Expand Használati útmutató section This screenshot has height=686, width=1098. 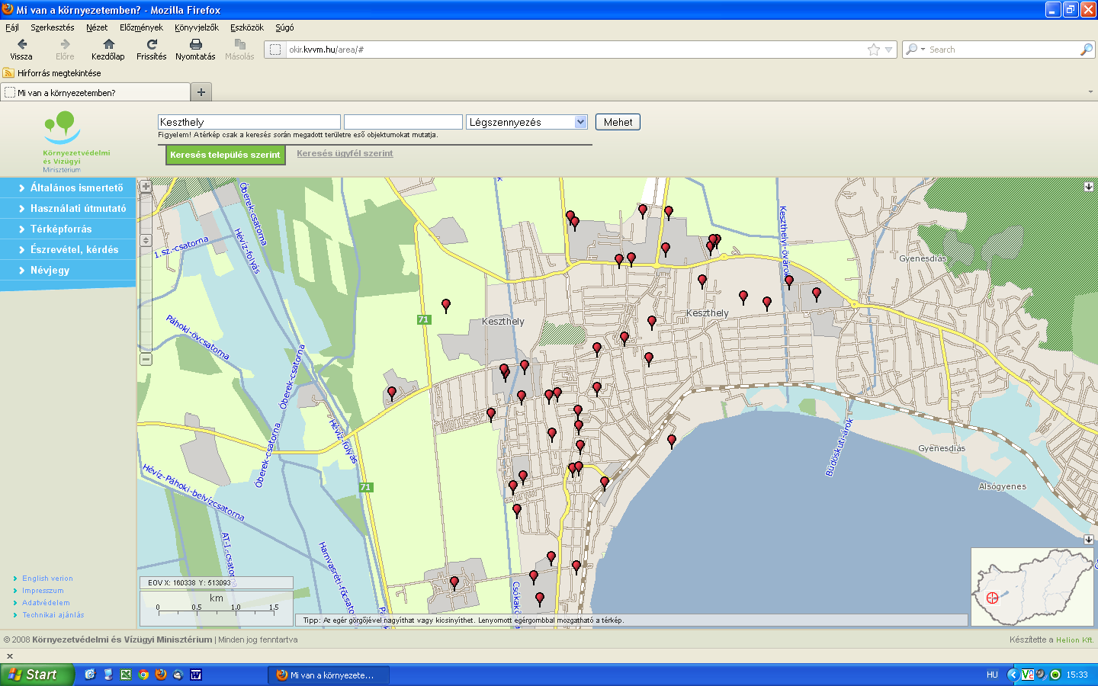pos(68,208)
